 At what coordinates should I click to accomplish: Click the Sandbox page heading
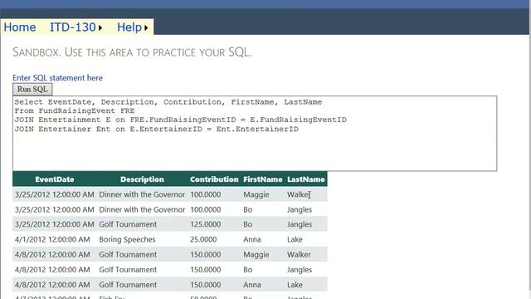132,52
